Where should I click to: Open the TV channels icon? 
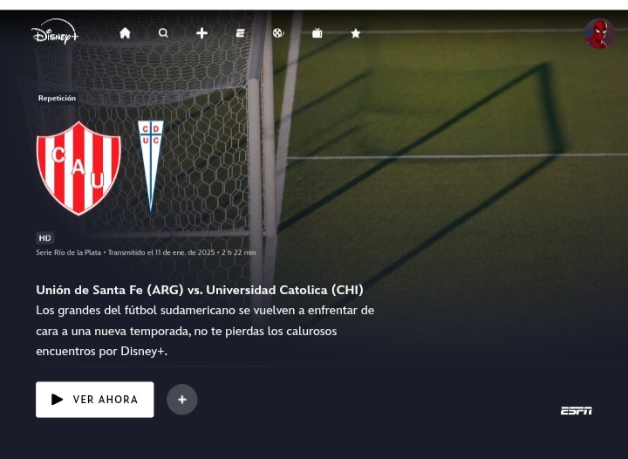click(x=317, y=33)
